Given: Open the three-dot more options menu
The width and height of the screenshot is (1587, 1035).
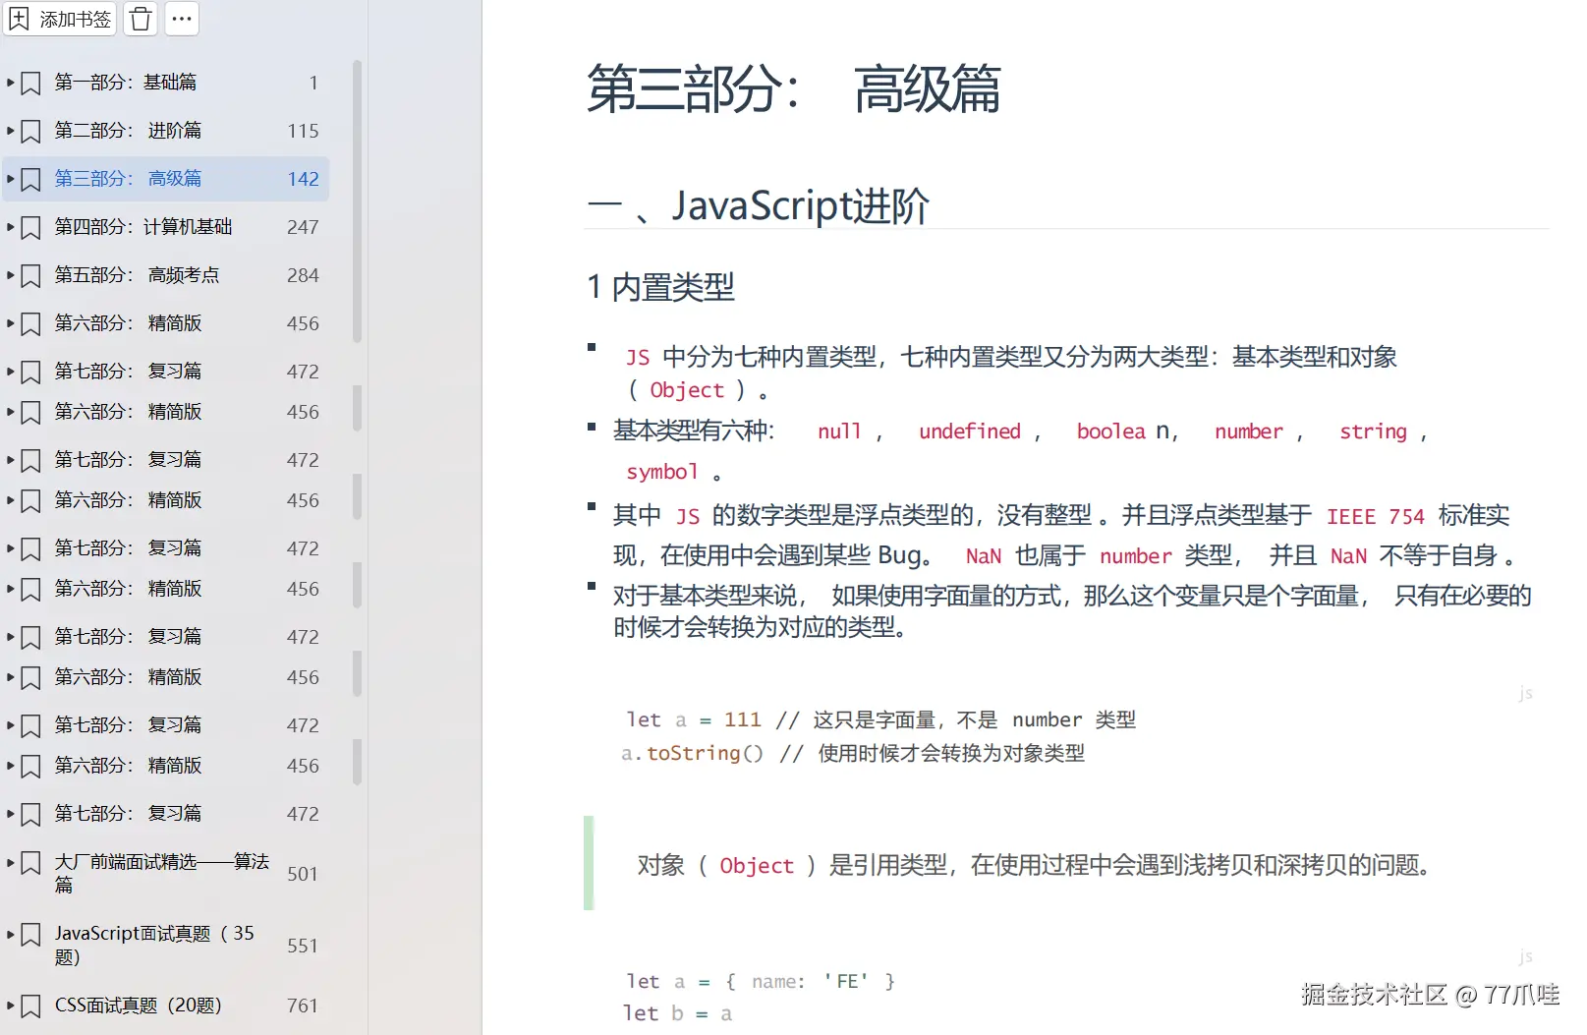Looking at the screenshot, I should (x=182, y=19).
